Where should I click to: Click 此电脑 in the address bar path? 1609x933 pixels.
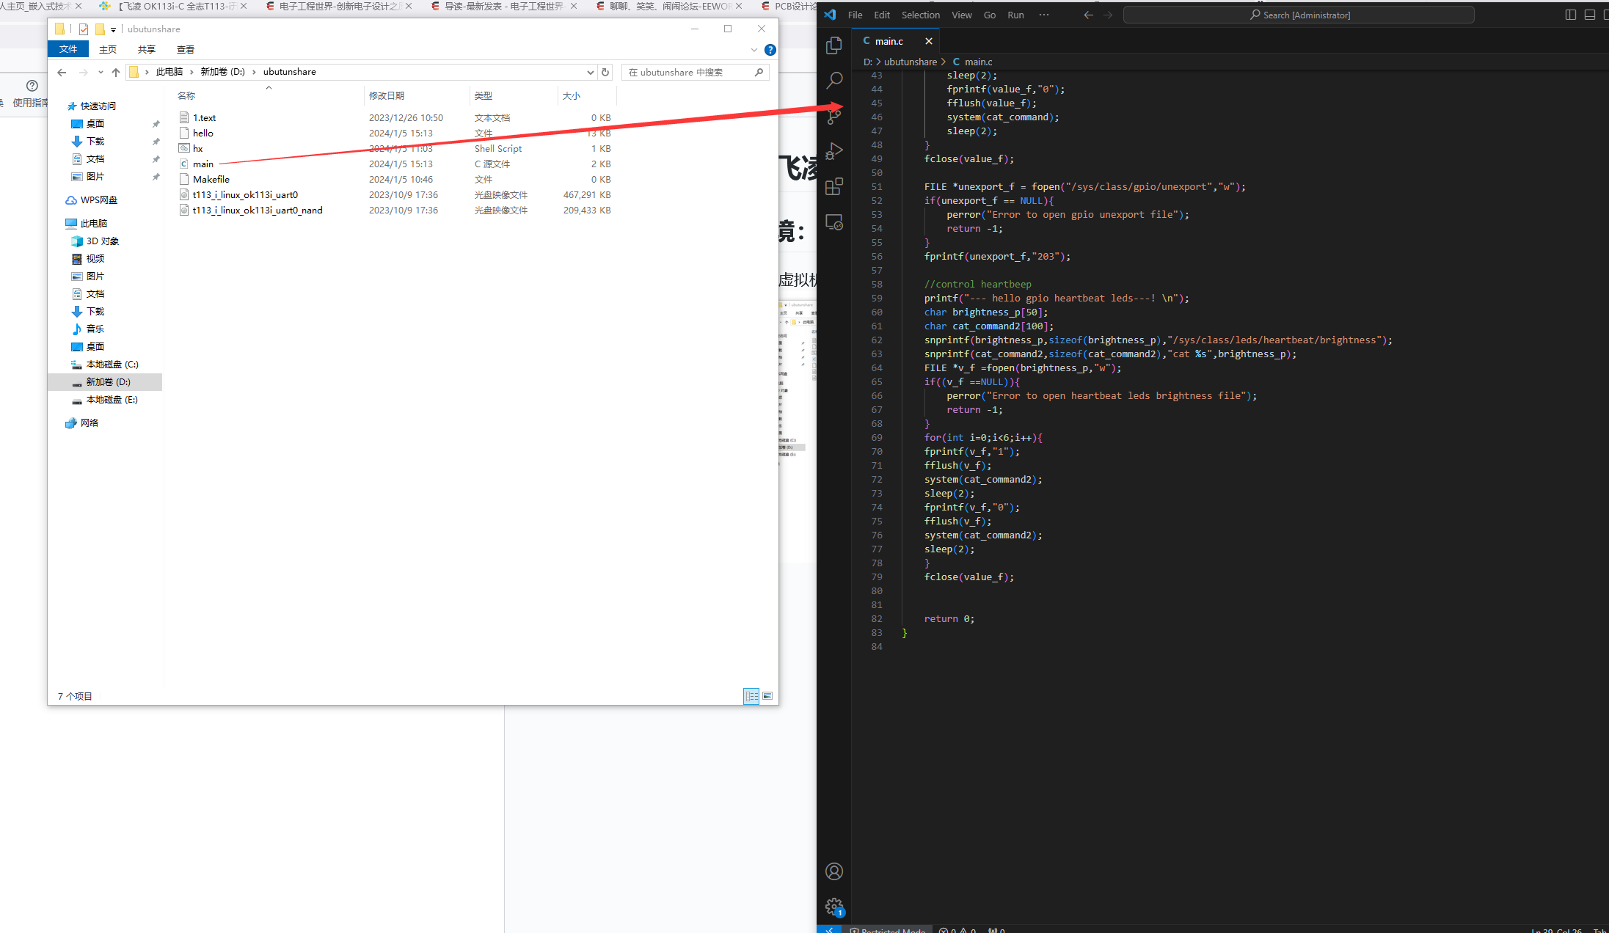click(169, 72)
